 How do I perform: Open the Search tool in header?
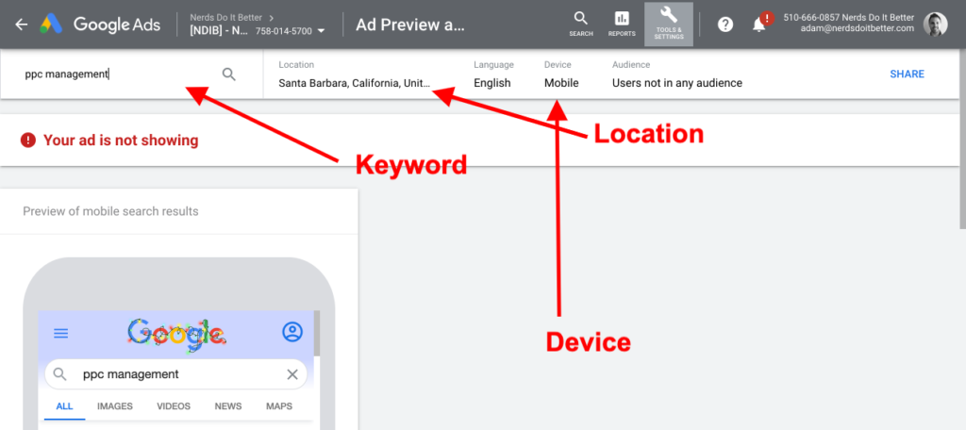coord(580,24)
